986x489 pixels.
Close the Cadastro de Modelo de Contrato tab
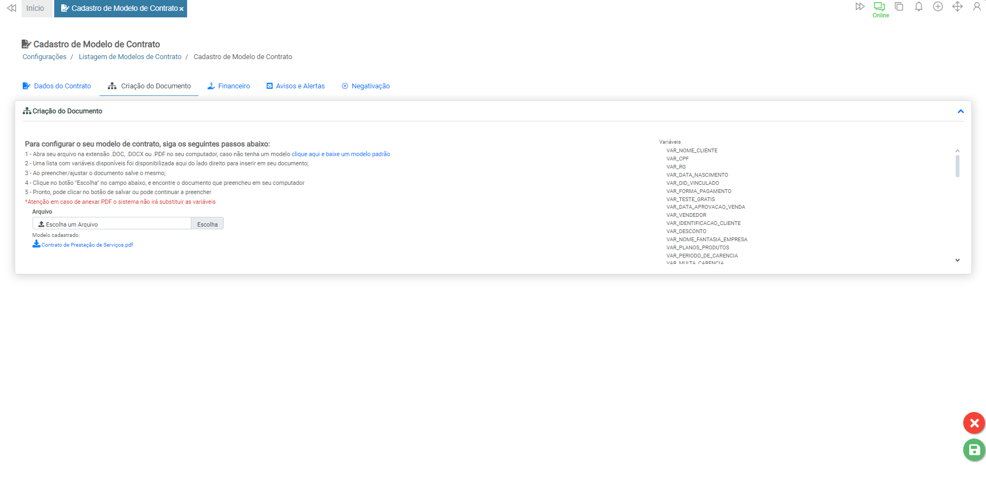point(182,9)
